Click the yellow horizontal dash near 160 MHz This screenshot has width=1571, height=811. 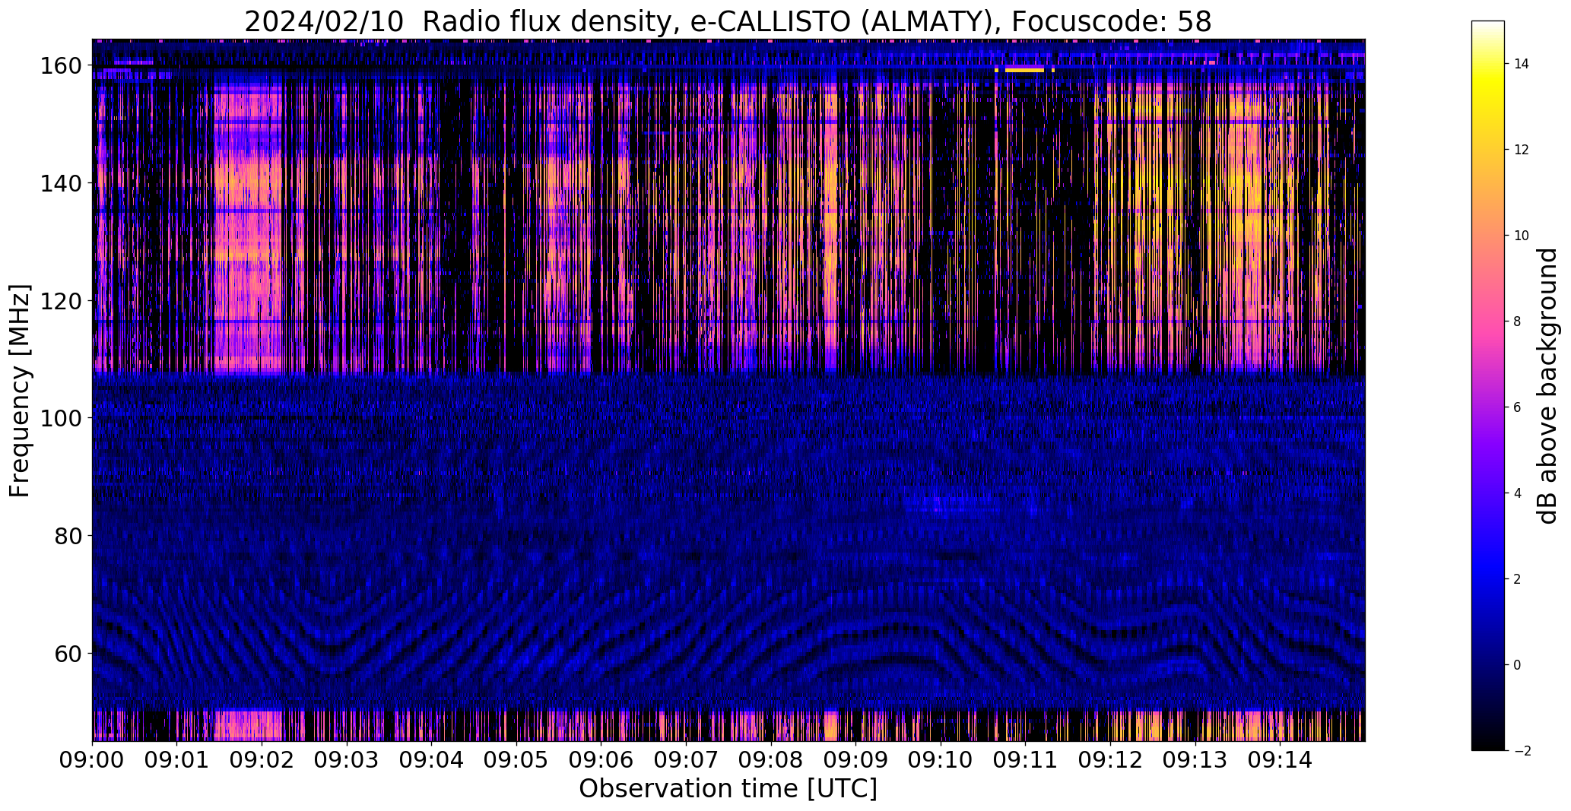coord(1024,70)
